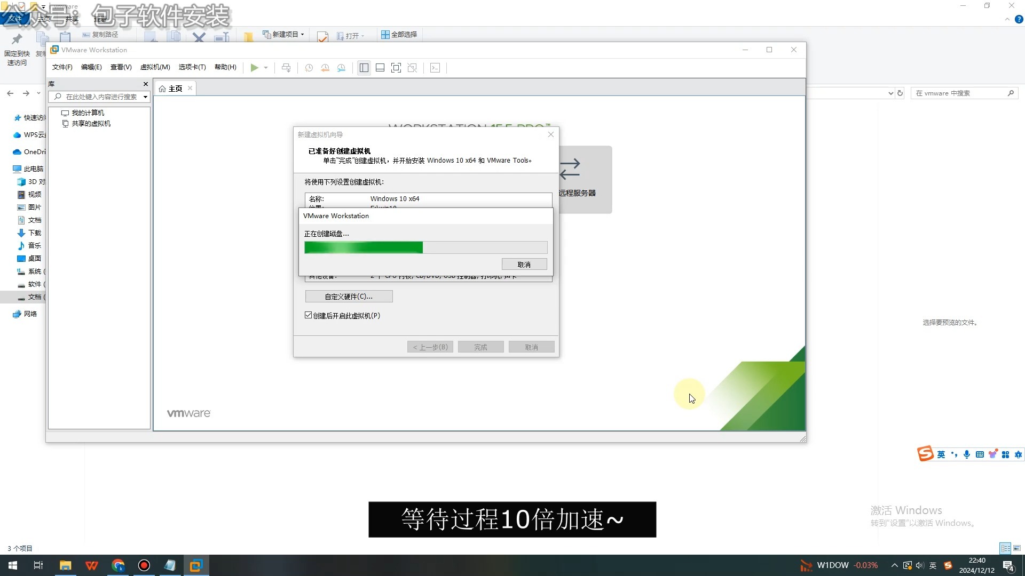The image size is (1025, 576).
Task: Click the Send Ctrl+Alt+Del toolbar icon
Action: (286, 68)
